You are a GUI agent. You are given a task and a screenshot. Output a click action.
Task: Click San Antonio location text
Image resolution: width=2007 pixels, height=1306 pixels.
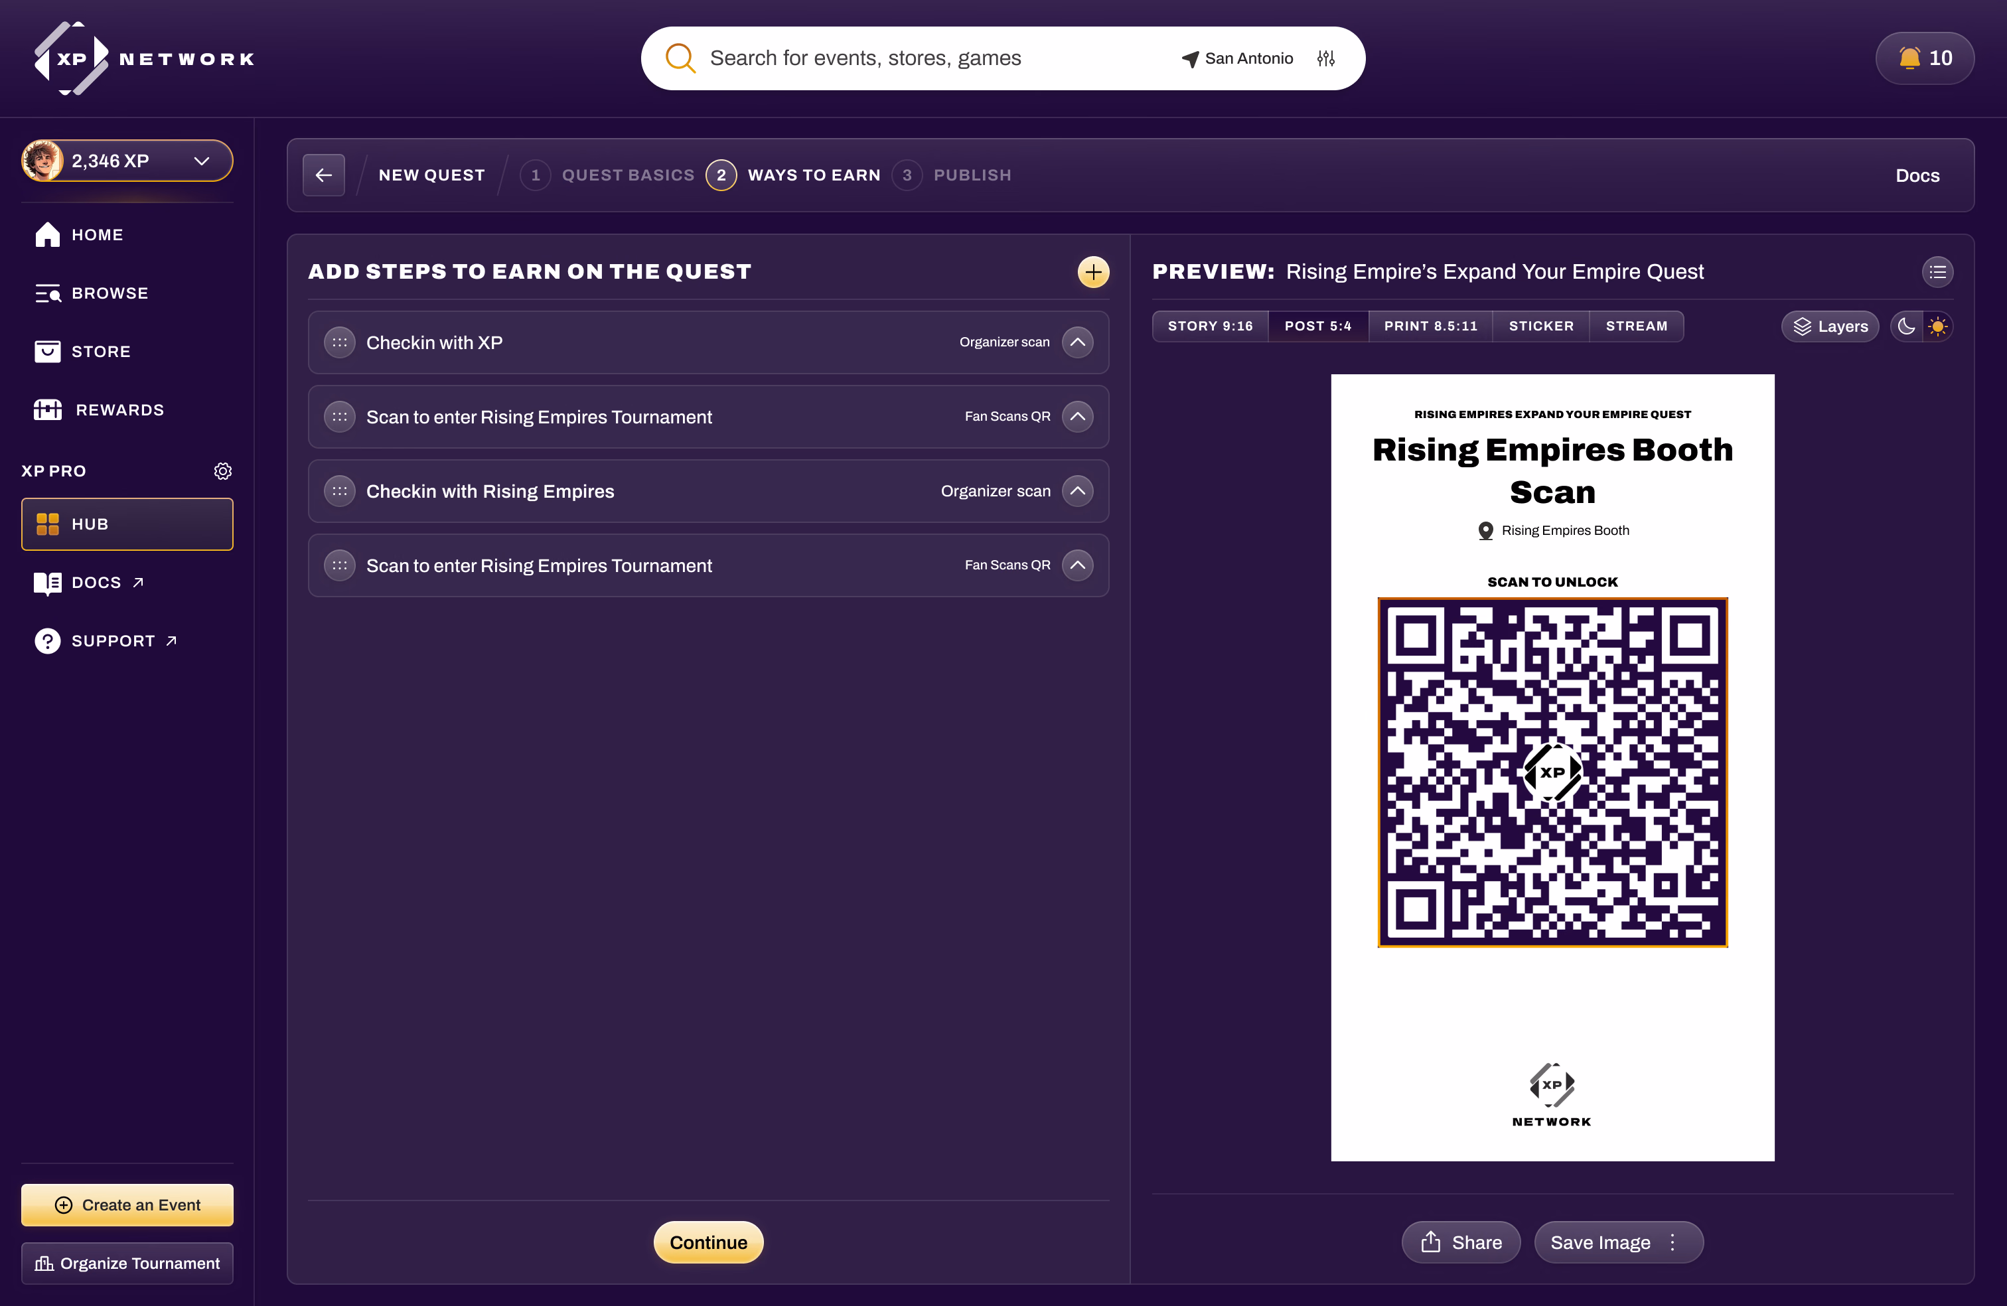click(x=1249, y=58)
